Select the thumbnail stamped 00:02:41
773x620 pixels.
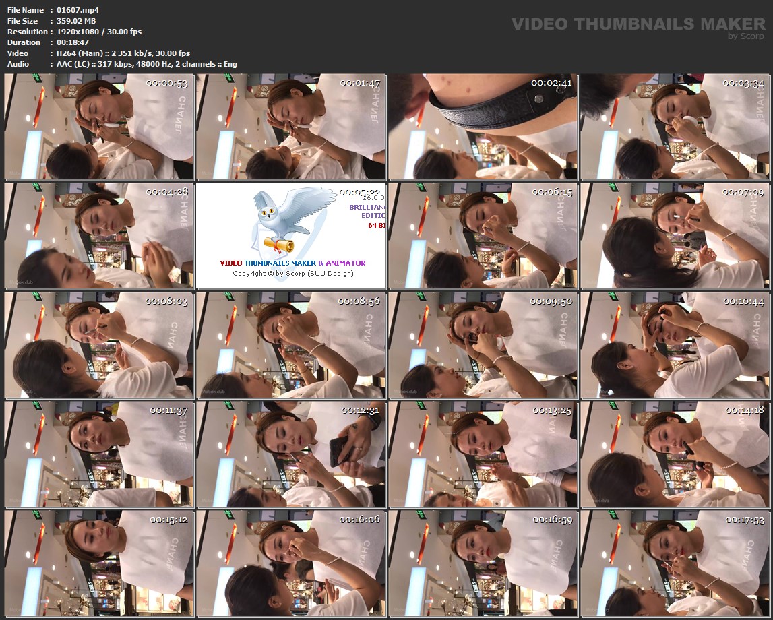[483, 127]
